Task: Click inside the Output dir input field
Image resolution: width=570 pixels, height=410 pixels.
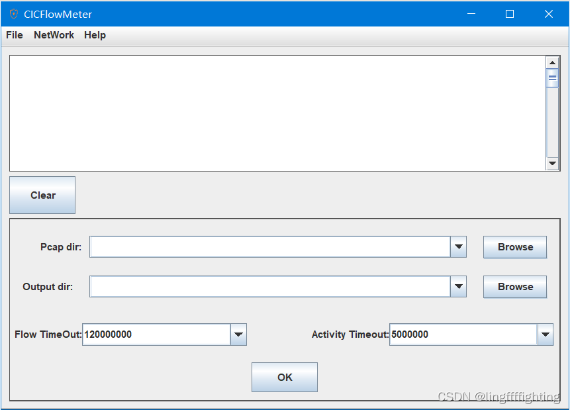Action: [265, 286]
